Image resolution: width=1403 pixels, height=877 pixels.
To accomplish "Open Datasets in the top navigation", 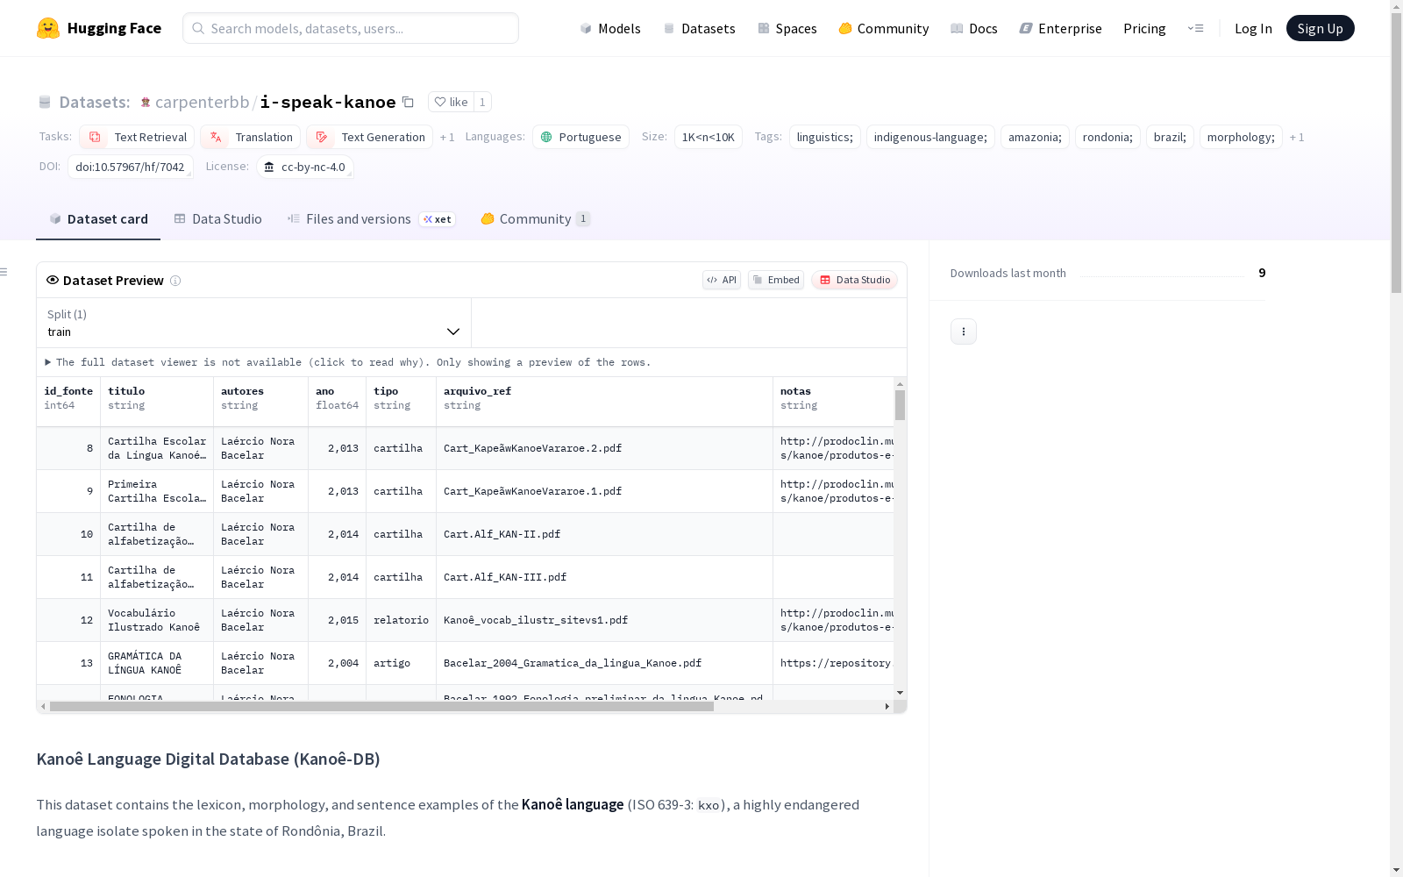I will pyautogui.click(x=699, y=28).
